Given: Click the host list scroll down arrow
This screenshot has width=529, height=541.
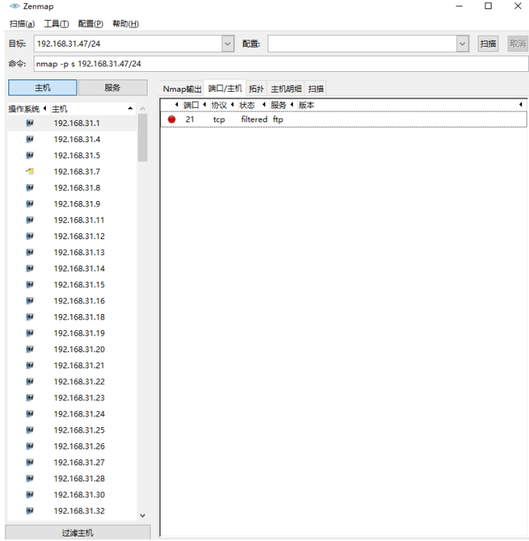Looking at the screenshot, I should pos(142,516).
